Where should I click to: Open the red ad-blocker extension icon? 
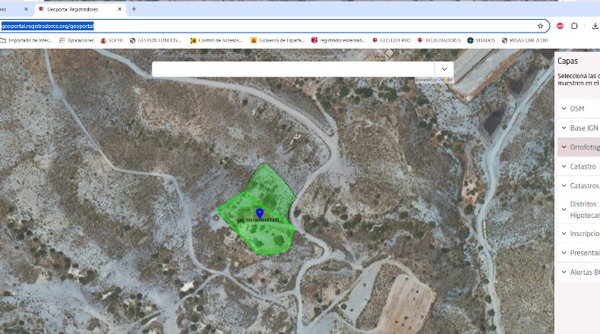pyautogui.click(x=560, y=26)
